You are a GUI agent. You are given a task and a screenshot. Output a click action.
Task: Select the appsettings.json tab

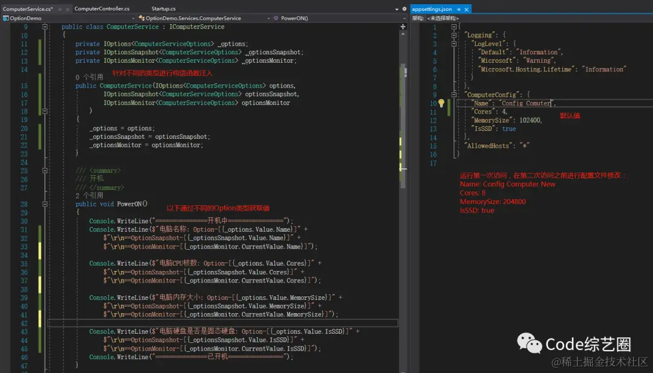(432, 9)
